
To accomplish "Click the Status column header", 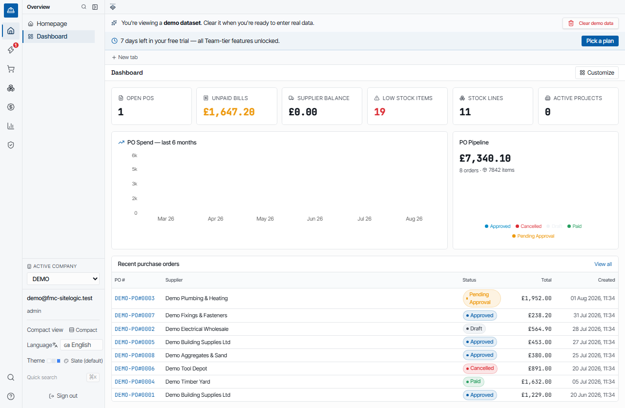I will [469, 280].
